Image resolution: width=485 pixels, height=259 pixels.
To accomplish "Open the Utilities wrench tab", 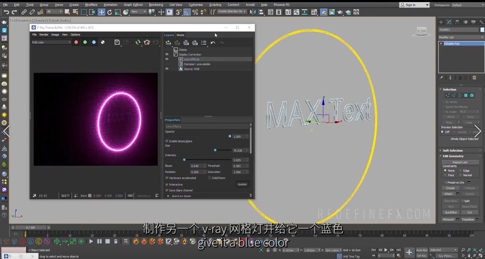I will pos(481,22).
